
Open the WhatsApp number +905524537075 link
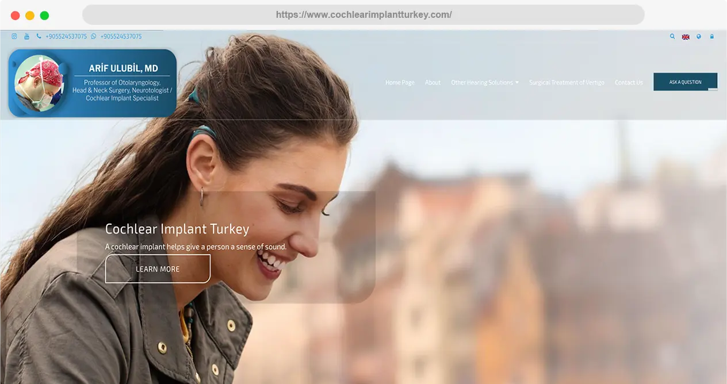[121, 36]
